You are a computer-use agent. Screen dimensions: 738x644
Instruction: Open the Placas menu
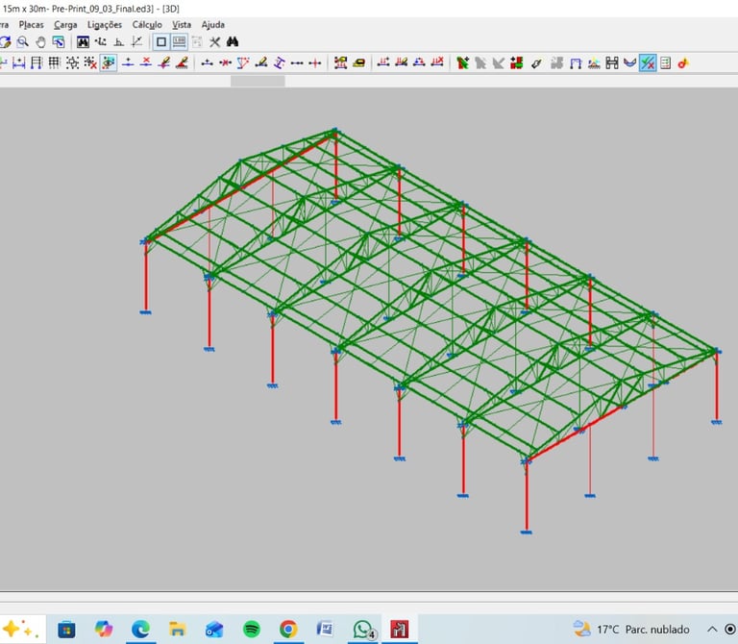(x=31, y=24)
